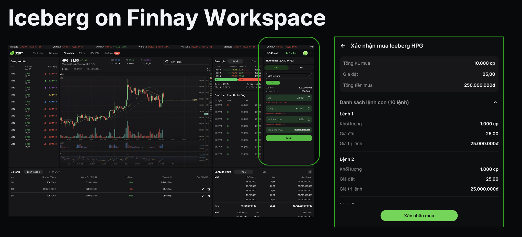Collapse the Danh sách lệnh con list
522x237 pixels.
click(x=495, y=102)
